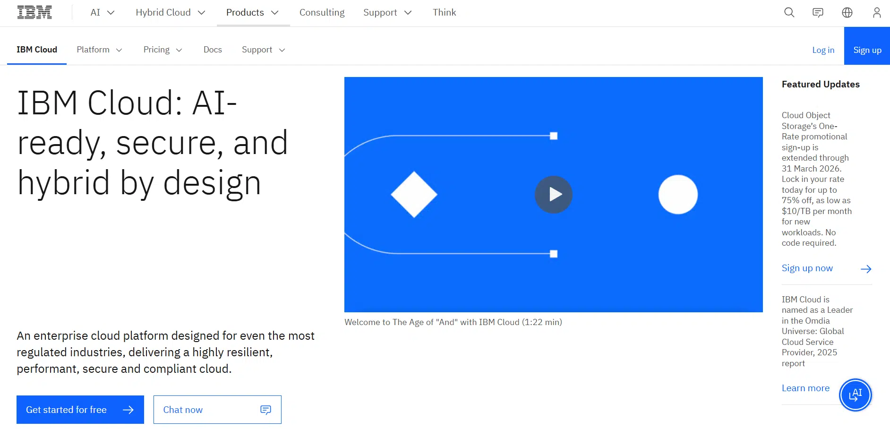The height and width of the screenshot is (429, 890).
Task: Click the arrow beside Sign up now
Action: tap(865, 269)
